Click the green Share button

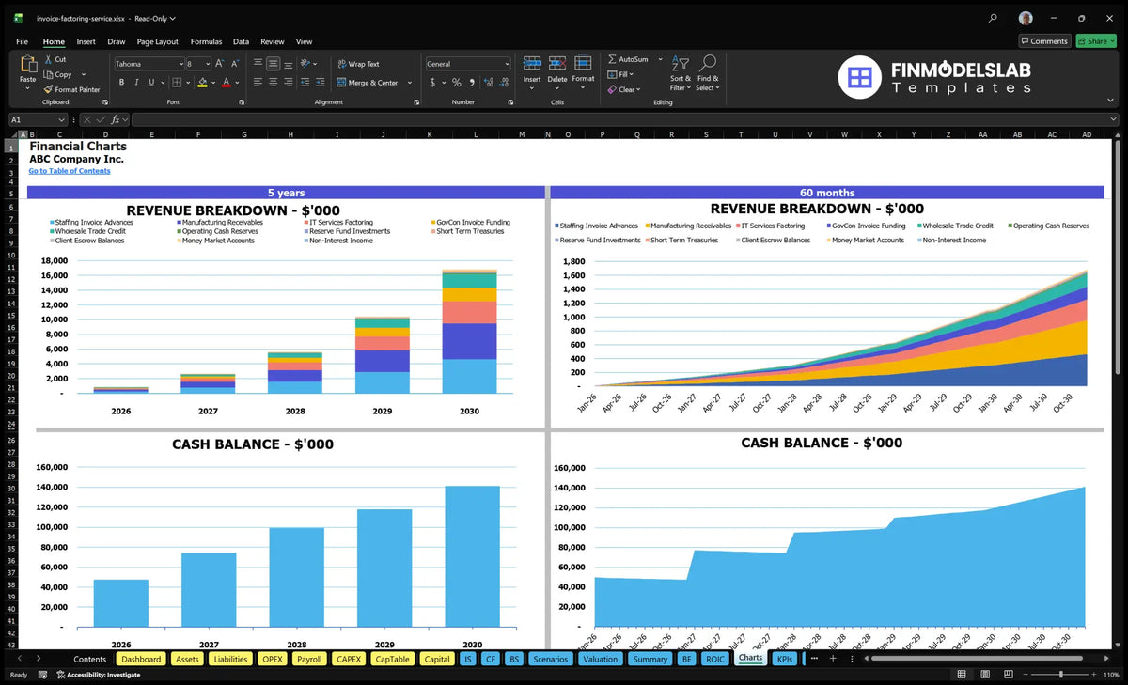coord(1096,41)
